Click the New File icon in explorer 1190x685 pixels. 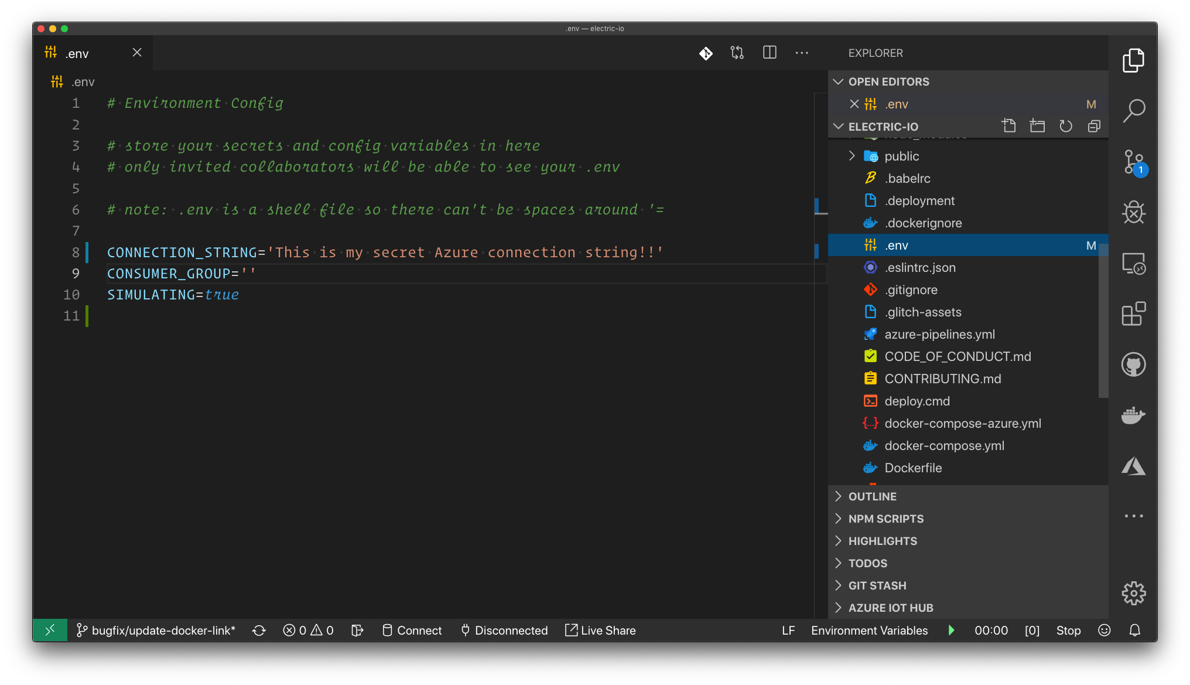coord(1008,126)
